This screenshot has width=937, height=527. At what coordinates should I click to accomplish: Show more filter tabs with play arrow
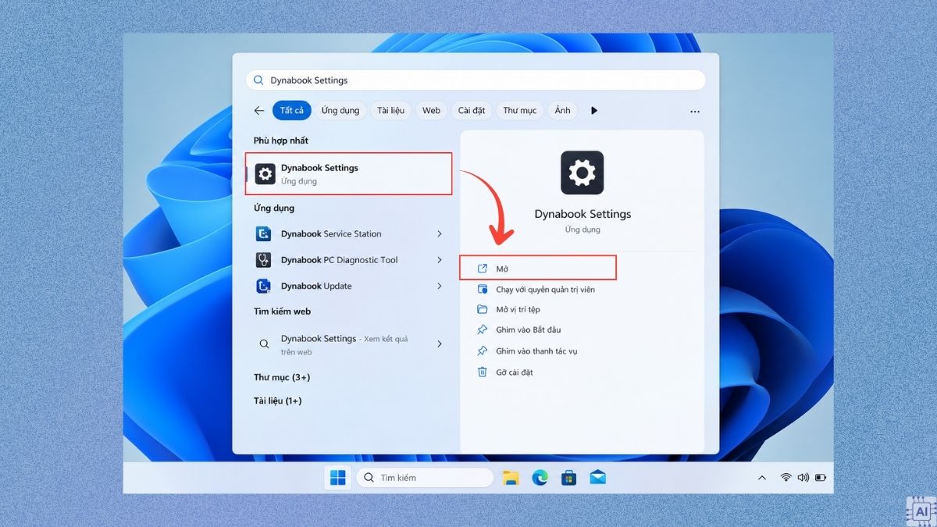(x=594, y=111)
